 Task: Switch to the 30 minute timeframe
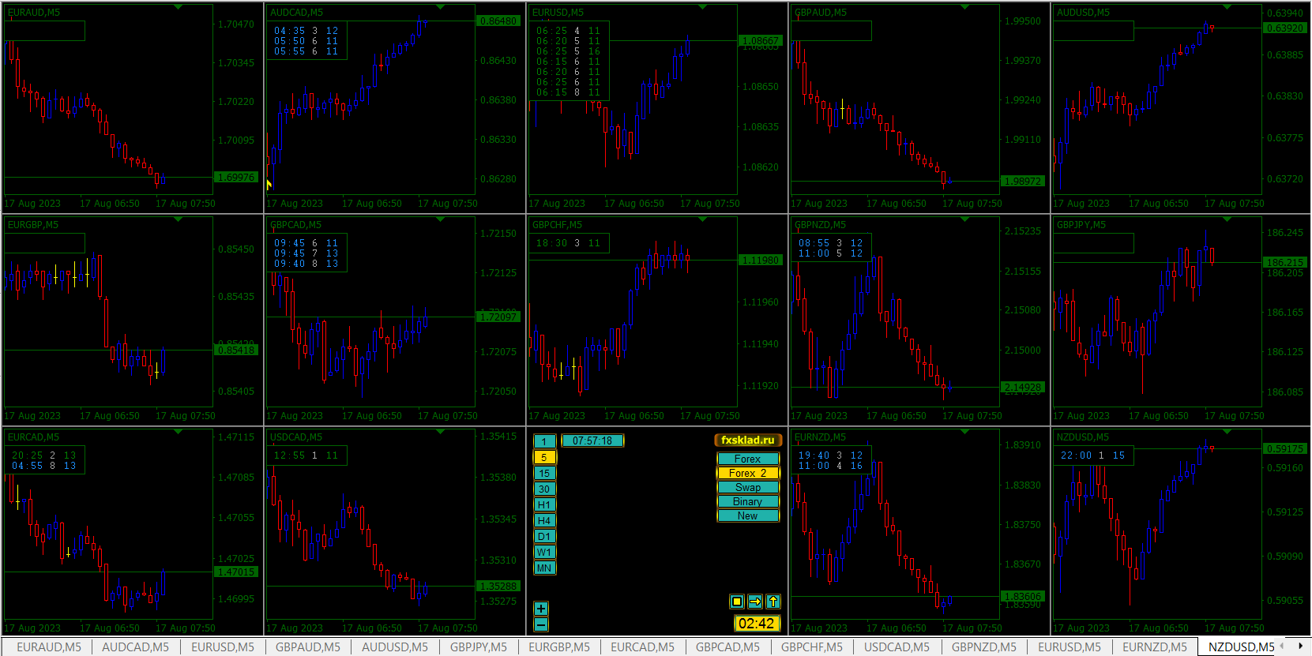(x=544, y=489)
